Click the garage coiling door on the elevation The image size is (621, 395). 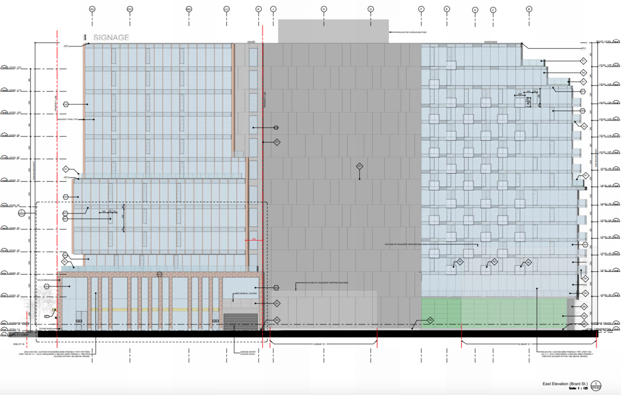click(240, 322)
